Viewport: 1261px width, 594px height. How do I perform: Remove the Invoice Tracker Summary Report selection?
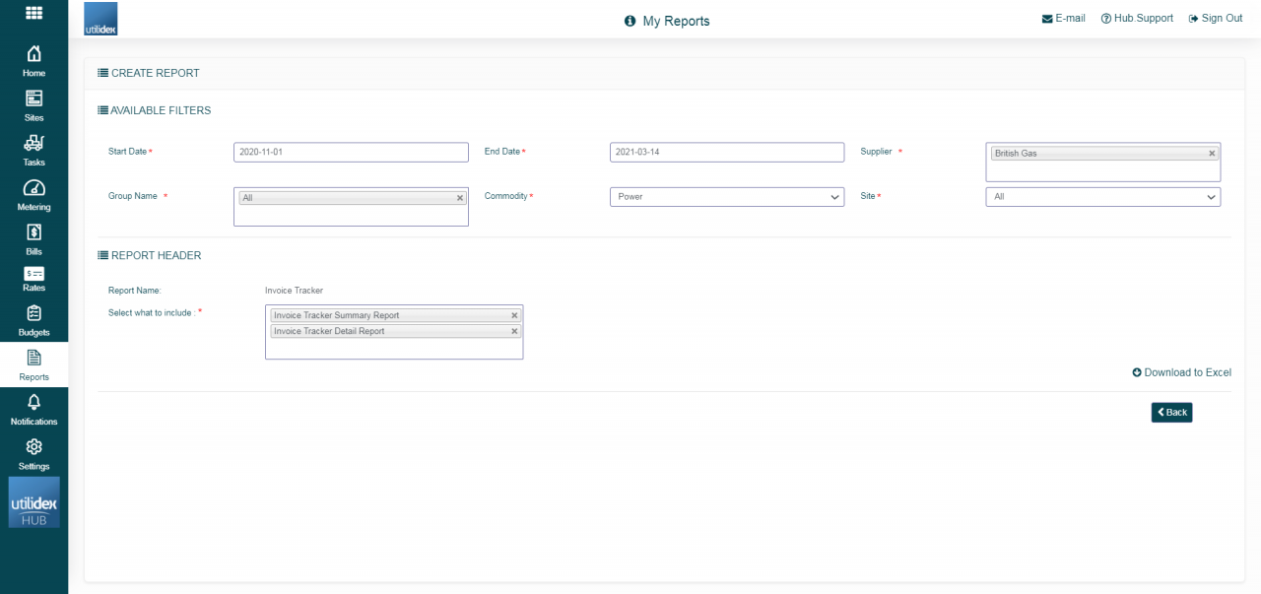click(513, 315)
